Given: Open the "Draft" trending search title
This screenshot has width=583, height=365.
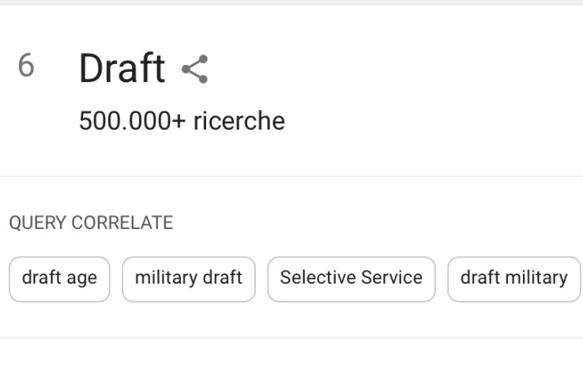Looking at the screenshot, I should tap(122, 69).
